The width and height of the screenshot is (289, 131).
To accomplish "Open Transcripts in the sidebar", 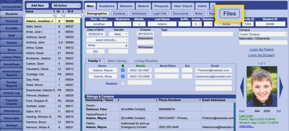I will click(x=12, y=118).
